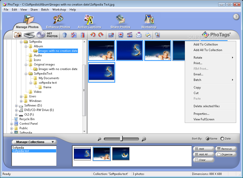Choose Add All To Collection
Viewport: 243px width, 178px height.
click(210, 50)
